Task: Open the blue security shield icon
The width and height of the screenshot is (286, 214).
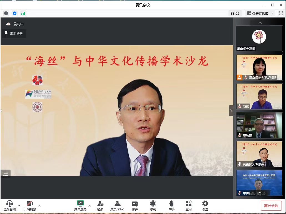Action: click(x=15, y=13)
